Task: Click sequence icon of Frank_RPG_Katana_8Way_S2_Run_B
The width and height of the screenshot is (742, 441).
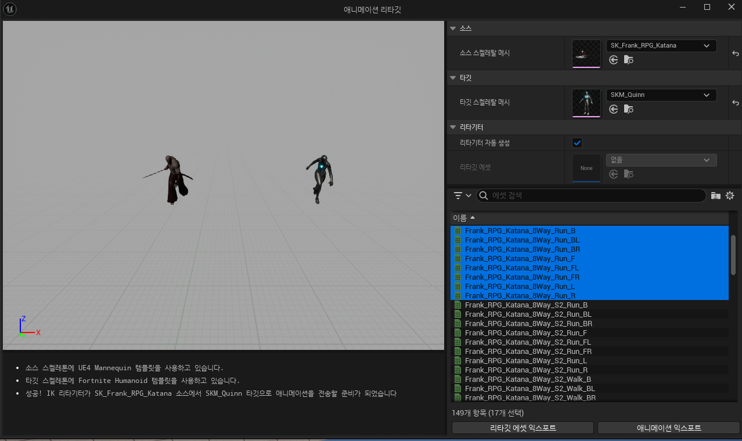Action: click(458, 305)
